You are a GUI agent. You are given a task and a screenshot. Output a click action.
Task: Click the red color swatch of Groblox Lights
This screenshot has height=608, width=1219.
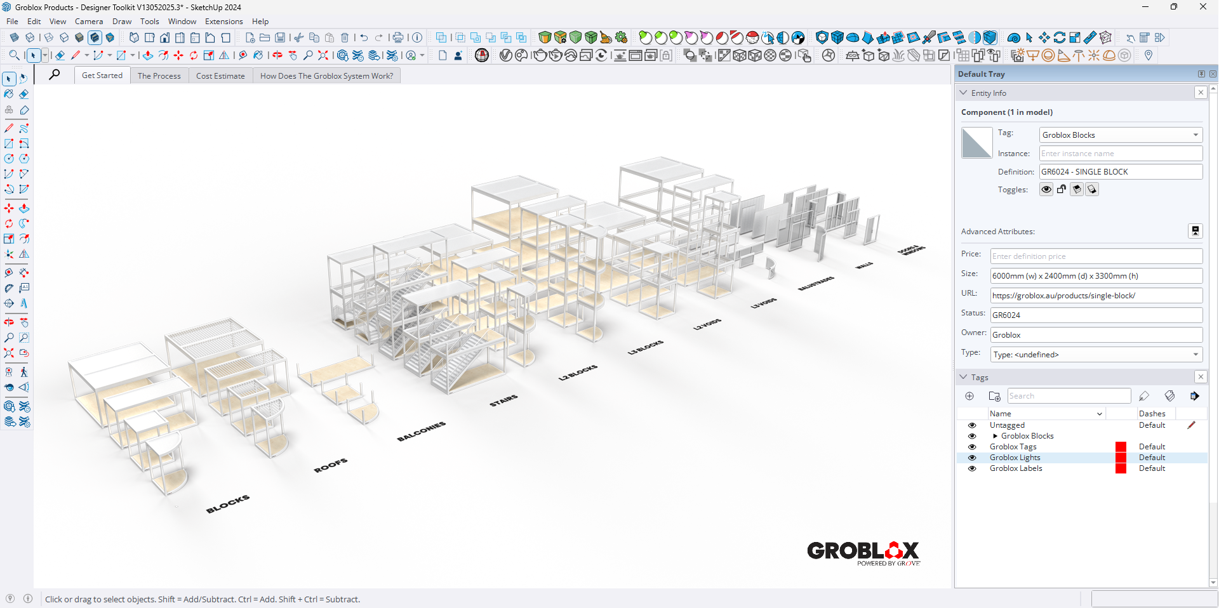click(1121, 458)
